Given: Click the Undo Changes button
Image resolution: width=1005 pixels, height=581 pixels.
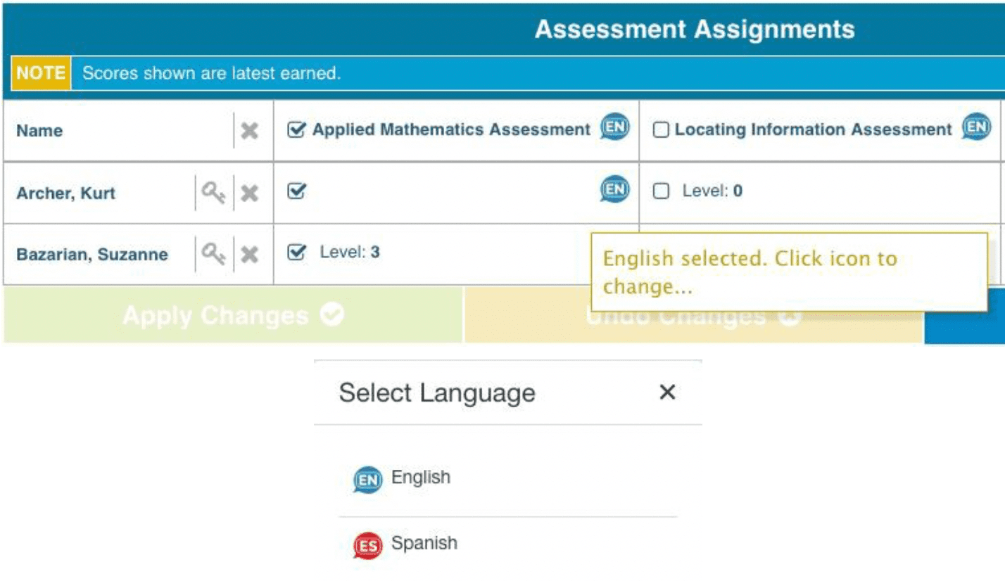Looking at the screenshot, I should [x=693, y=318].
